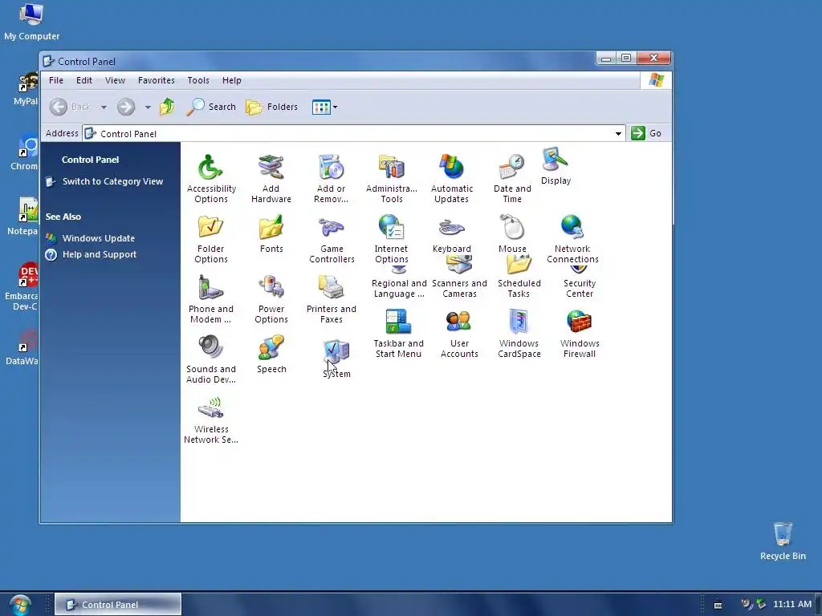Image resolution: width=822 pixels, height=616 pixels.
Task: Open the Edit menu
Action: (83, 80)
